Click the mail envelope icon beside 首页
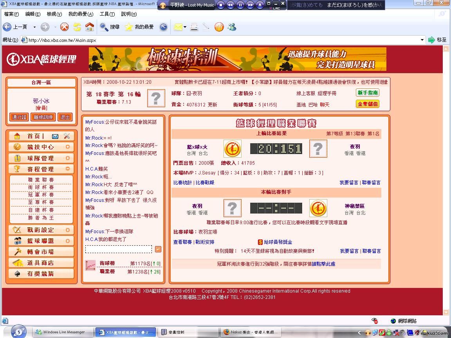The image size is (451, 338). point(55,136)
